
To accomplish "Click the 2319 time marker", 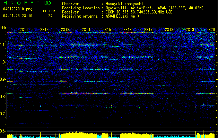I will coord(190,30).
